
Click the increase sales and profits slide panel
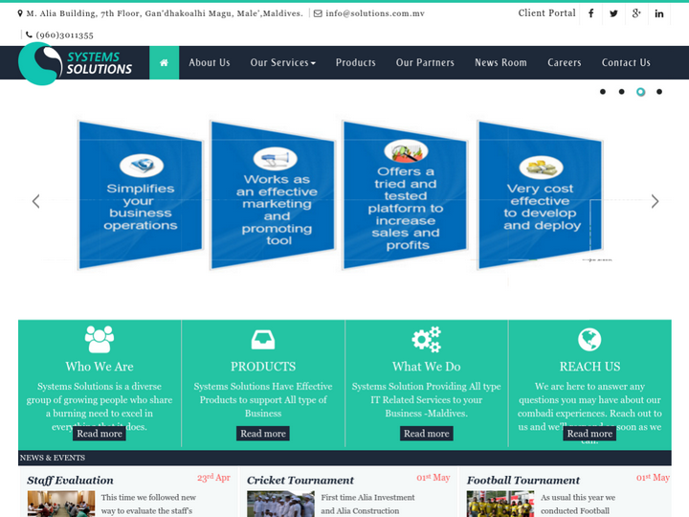tap(405, 195)
